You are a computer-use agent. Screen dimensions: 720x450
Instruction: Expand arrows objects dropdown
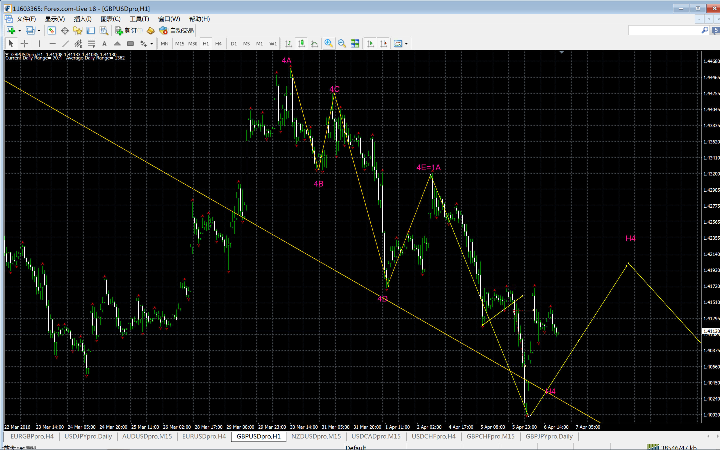(152, 44)
